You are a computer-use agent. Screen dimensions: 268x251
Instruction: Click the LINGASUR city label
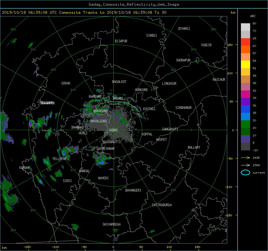pyautogui.click(x=169, y=84)
